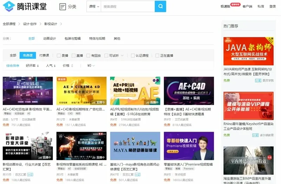Select the 其他 category
The height and width of the screenshot is (184, 281).
[117, 39]
